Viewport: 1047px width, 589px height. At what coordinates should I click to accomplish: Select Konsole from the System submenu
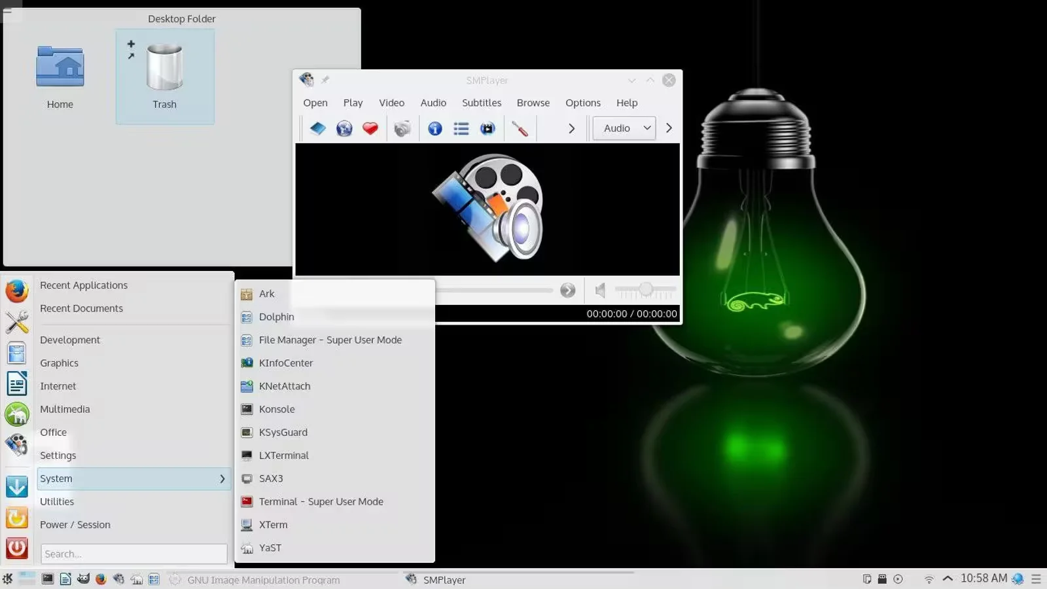pyautogui.click(x=277, y=409)
